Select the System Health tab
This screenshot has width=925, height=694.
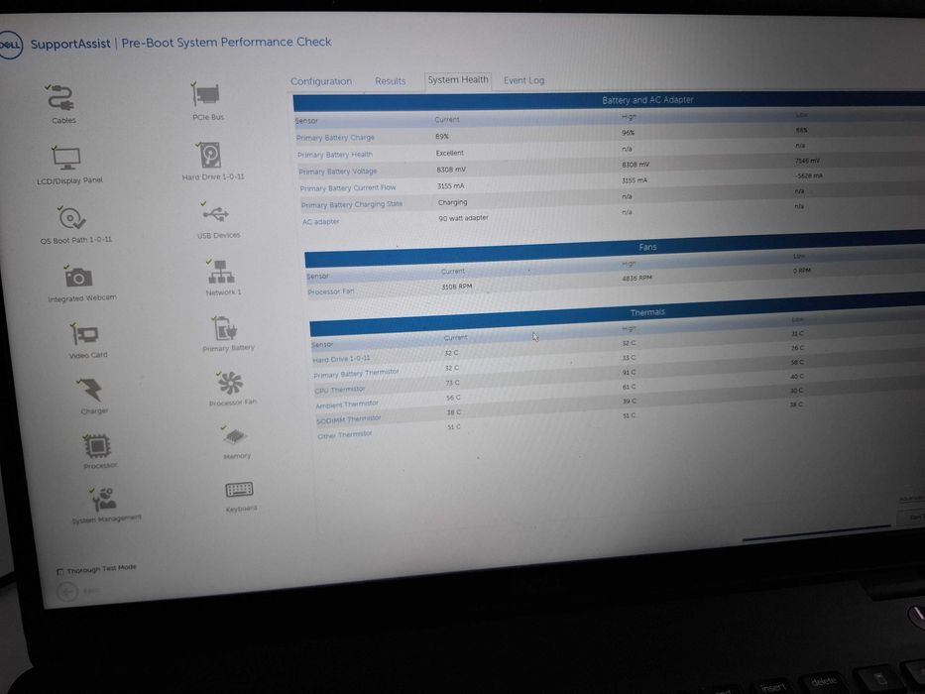point(458,80)
